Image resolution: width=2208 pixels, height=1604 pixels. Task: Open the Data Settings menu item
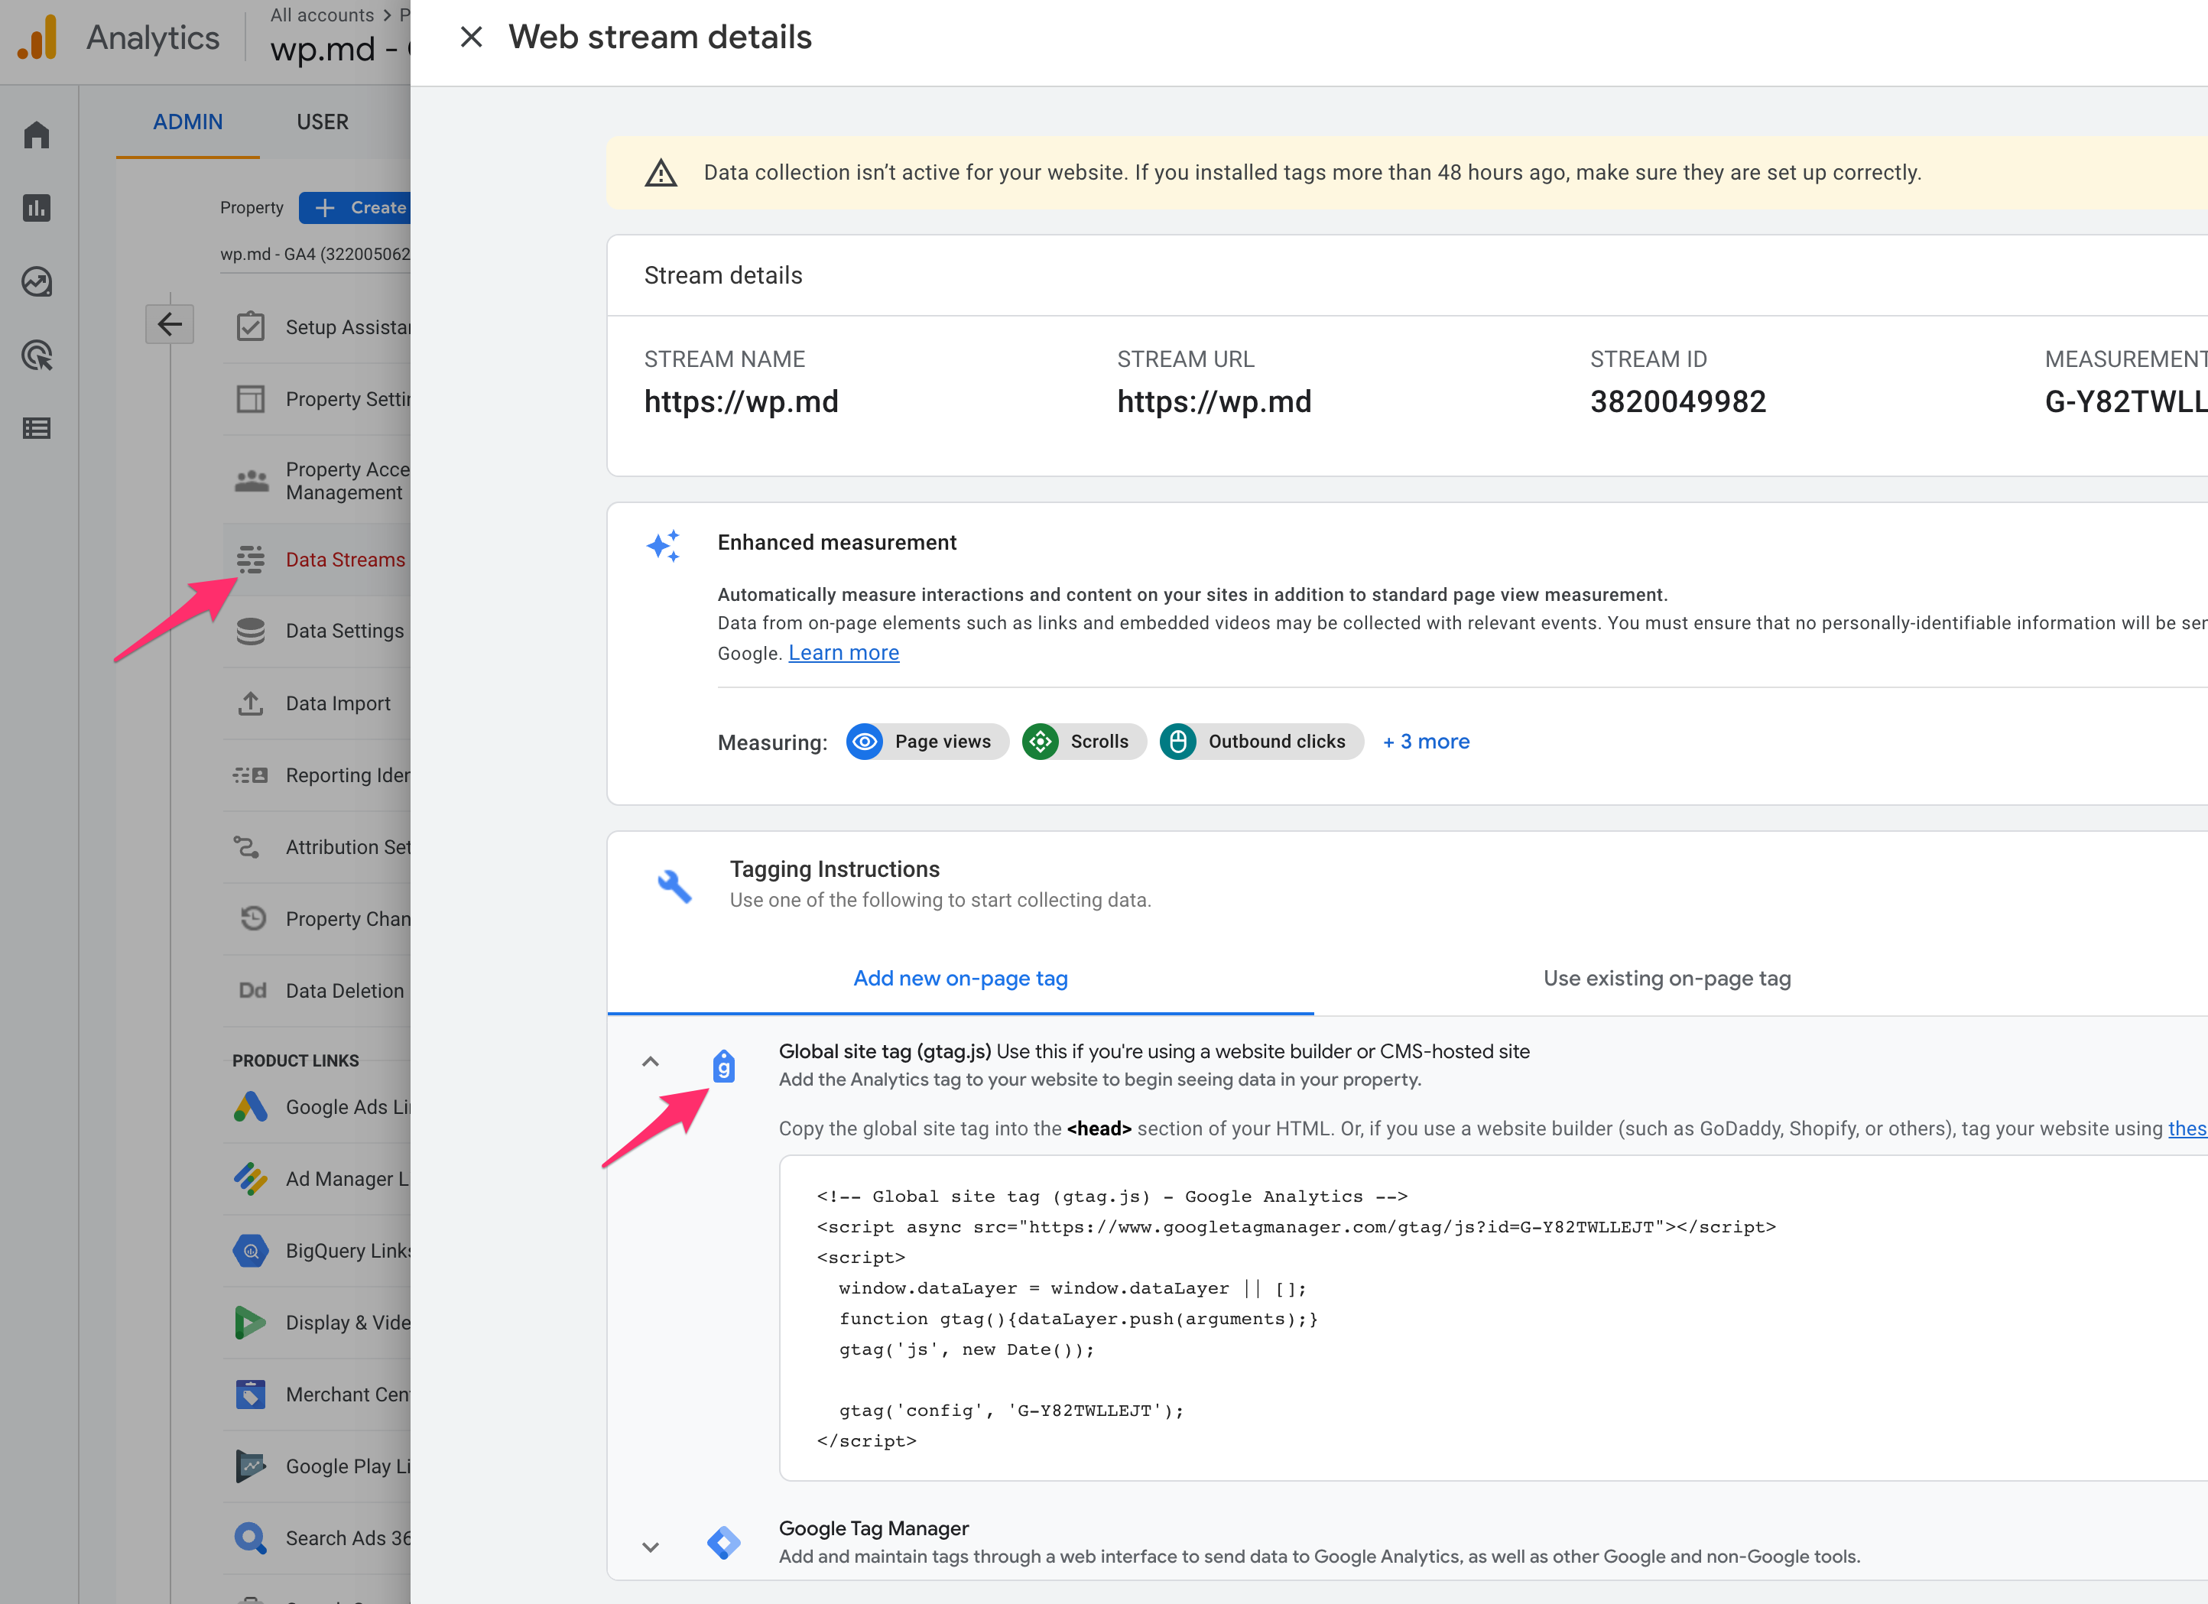coord(317,631)
